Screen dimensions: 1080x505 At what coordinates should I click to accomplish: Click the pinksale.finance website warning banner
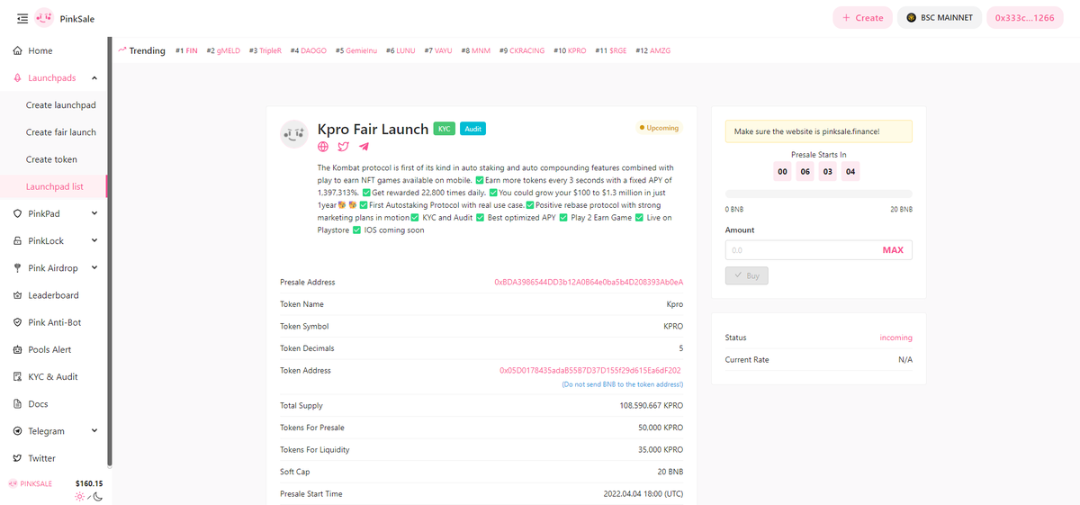click(818, 131)
